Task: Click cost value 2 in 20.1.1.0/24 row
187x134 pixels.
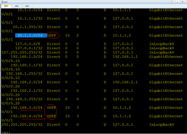Action: click(78, 35)
